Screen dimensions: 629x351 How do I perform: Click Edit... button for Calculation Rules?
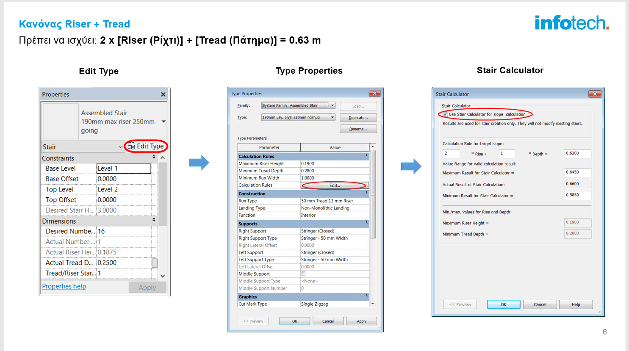click(x=335, y=185)
